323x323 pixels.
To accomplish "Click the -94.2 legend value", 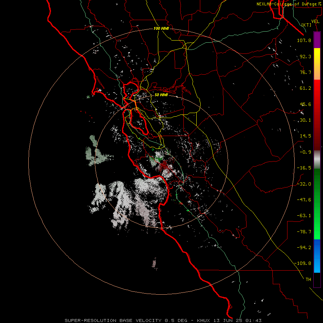I will click(x=304, y=248).
